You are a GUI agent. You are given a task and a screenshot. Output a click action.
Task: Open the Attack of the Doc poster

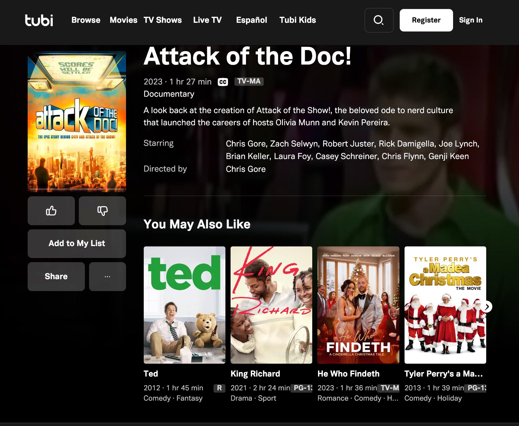(x=77, y=121)
